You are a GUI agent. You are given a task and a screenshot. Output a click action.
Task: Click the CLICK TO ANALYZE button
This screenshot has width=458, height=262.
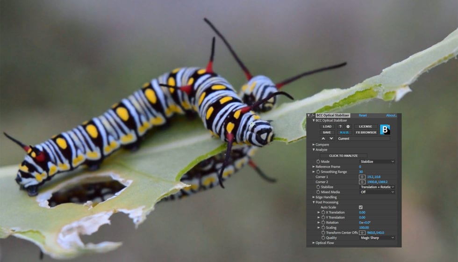coord(343,156)
